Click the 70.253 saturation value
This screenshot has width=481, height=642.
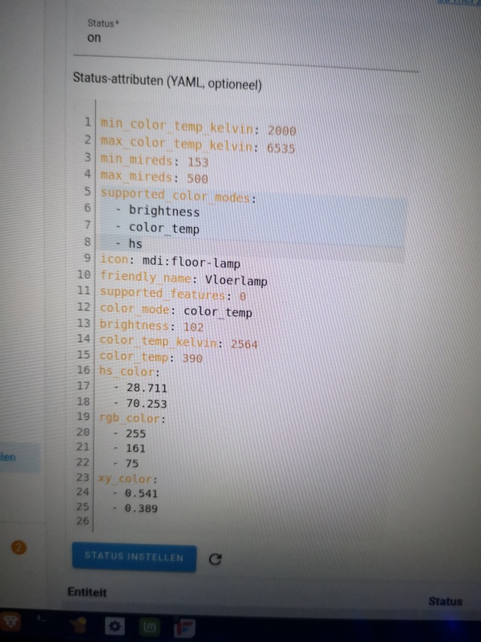[147, 404]
